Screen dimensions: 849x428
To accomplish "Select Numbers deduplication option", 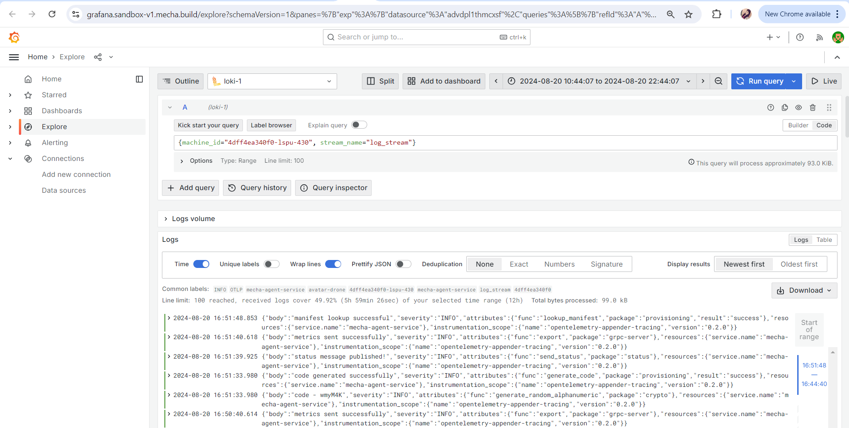I will click(559, 264).
